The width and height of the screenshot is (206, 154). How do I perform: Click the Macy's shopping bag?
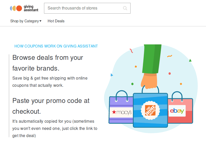[121, 110]
